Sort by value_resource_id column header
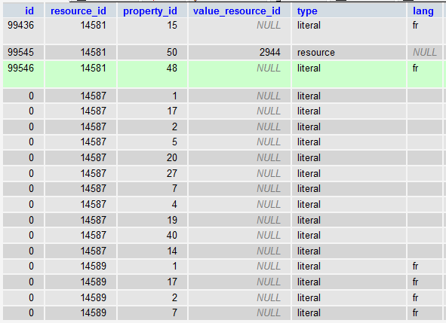This screenshot has width=446, height=323. click(x=237, y=11)
